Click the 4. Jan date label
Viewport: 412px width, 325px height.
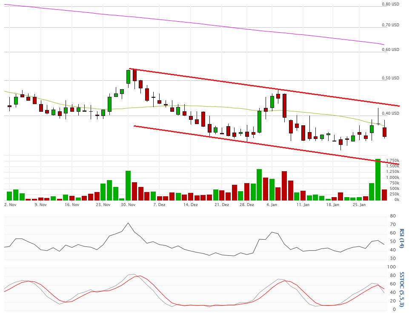(272, 205)
